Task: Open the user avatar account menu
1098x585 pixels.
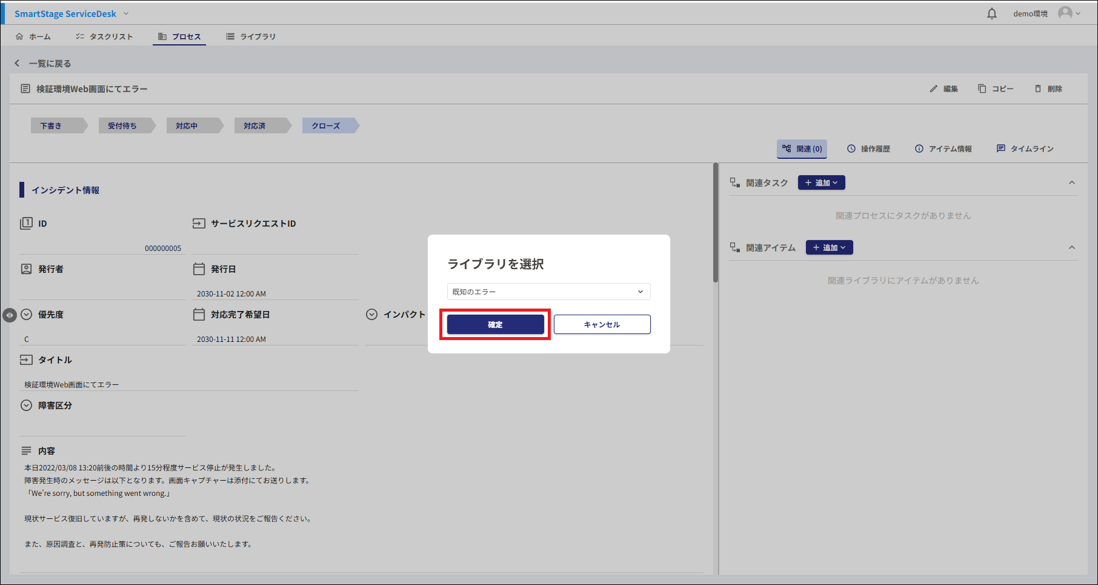Action: [1068, 13]
